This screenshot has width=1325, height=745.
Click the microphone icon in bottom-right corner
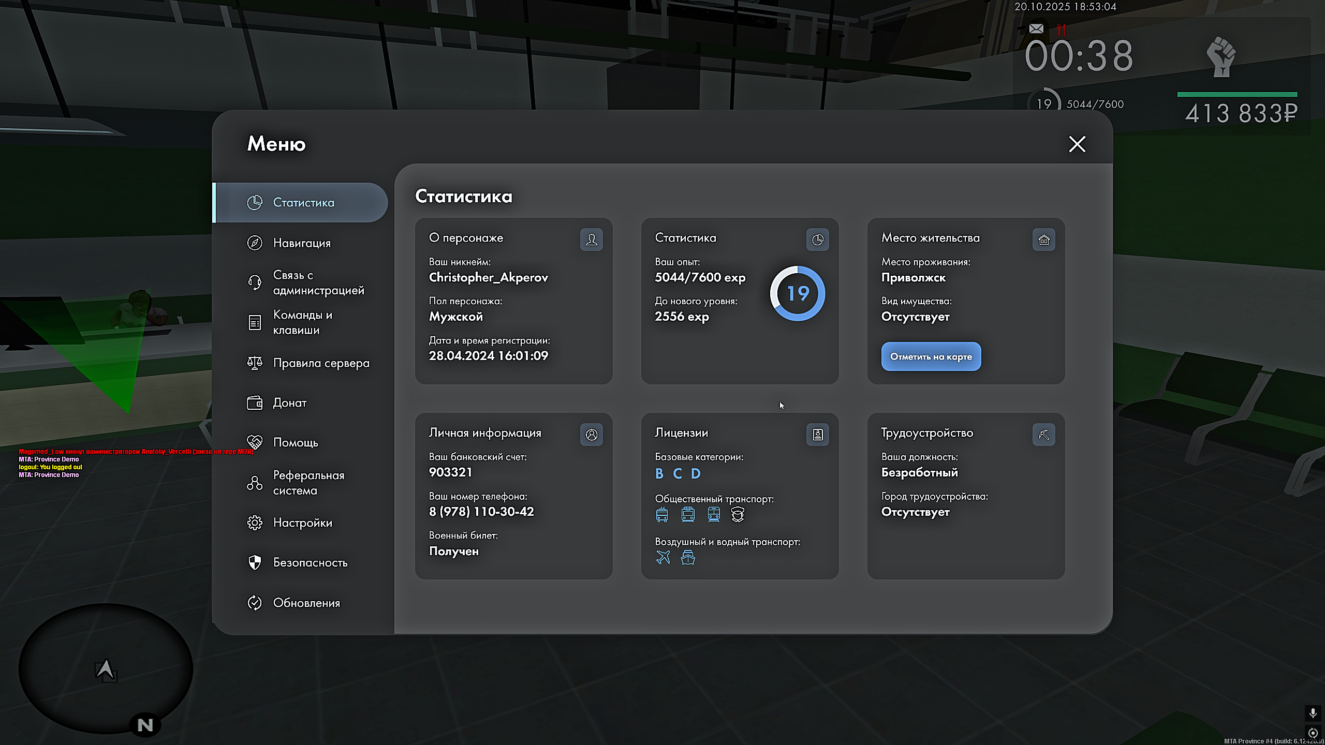[x=1313, y=713]
